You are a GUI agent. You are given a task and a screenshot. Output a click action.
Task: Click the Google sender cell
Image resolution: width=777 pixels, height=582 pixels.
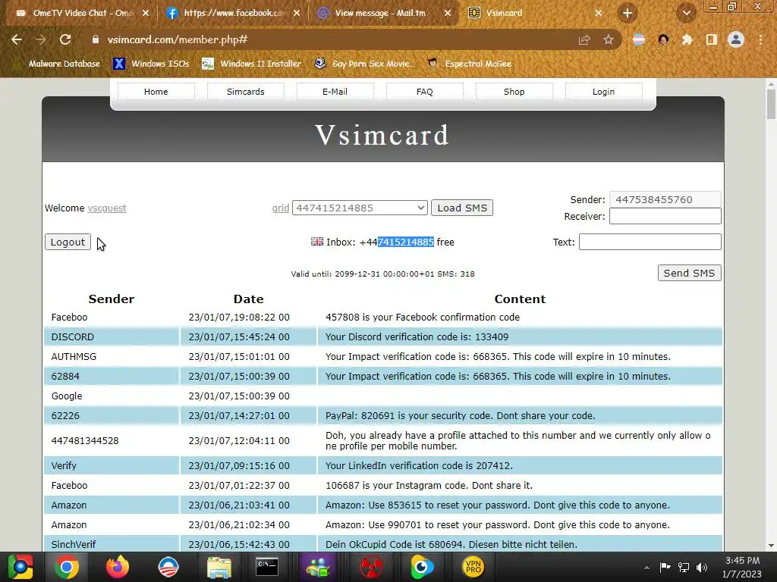coord(112,396)
